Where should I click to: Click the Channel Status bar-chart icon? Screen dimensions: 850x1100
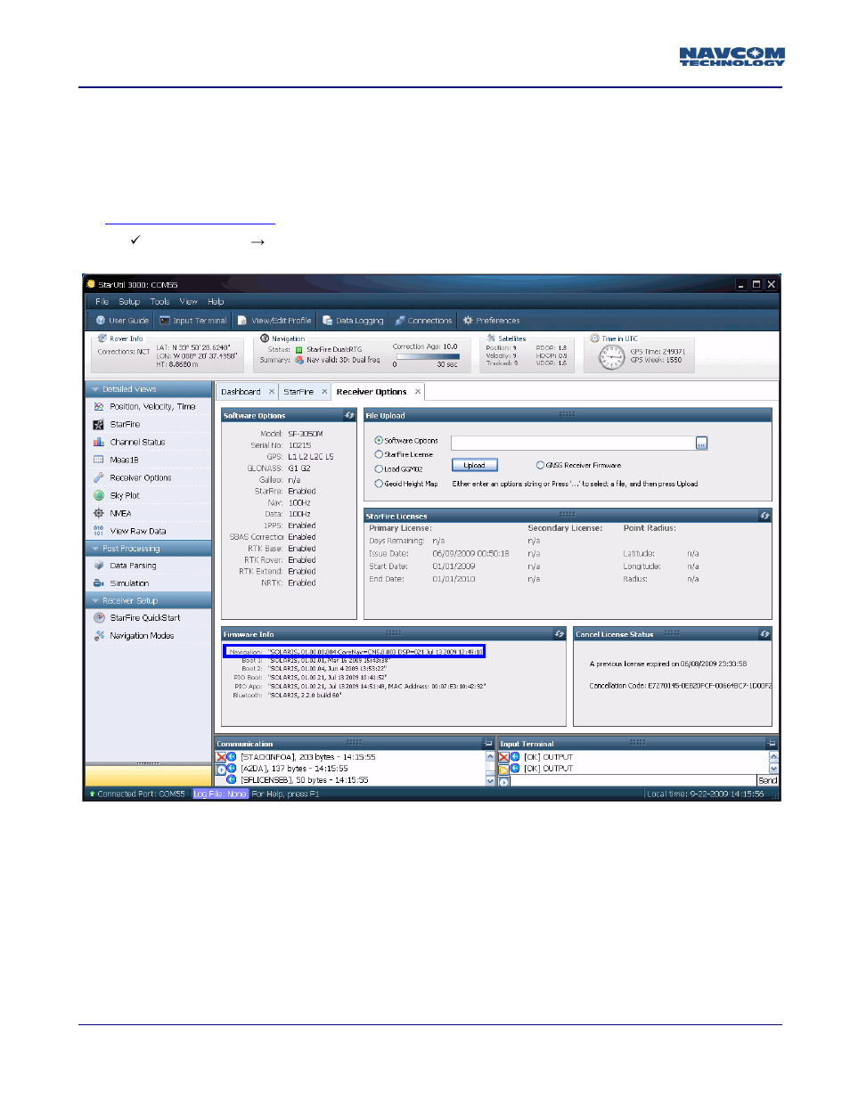pyautogui.click(x=99, y=442)
